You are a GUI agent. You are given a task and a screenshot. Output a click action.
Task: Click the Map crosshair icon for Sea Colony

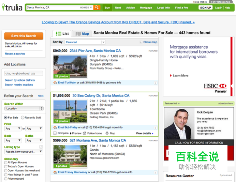pyautogui.click(x=107, y=133)
